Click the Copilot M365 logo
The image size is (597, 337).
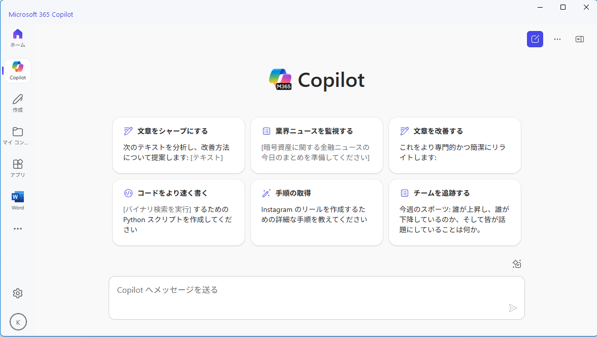coord(280,79)
